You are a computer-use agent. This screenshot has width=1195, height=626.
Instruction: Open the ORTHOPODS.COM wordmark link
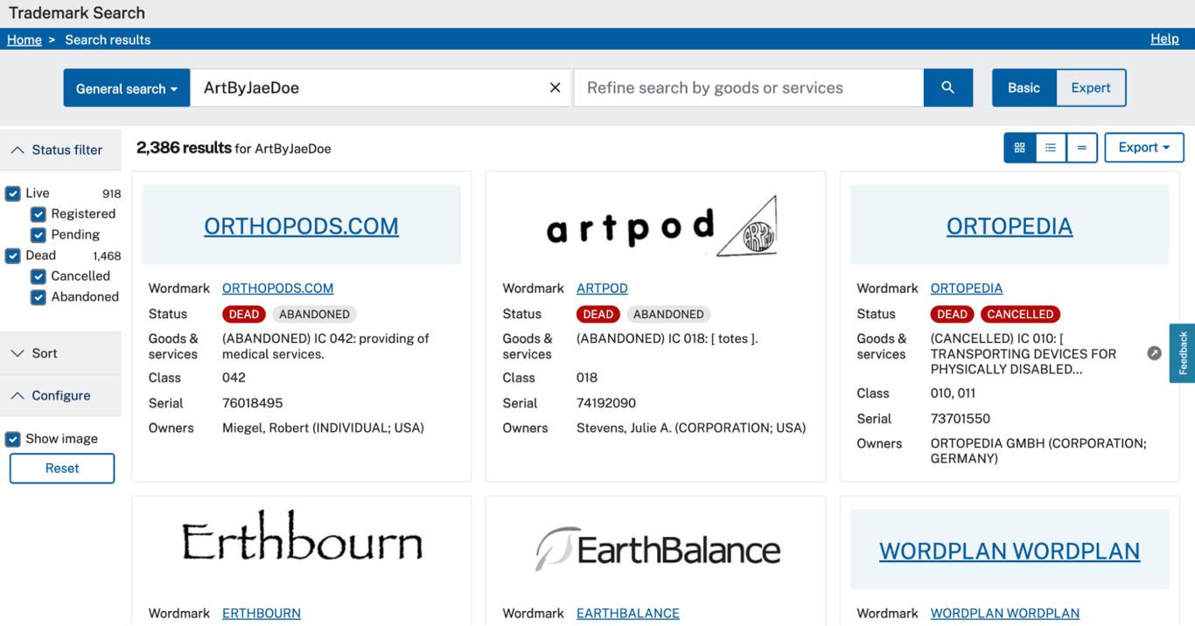[x=277, y=288]
